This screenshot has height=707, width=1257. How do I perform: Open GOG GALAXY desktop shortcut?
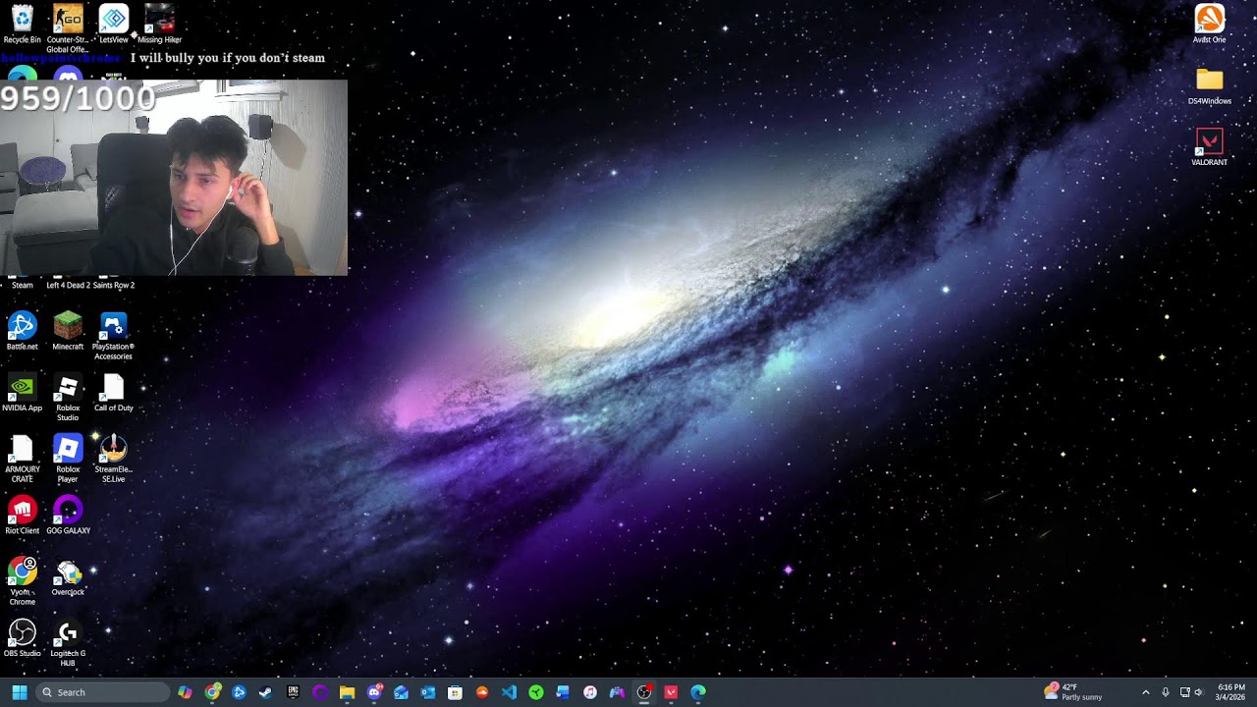(x=68, y=515)
